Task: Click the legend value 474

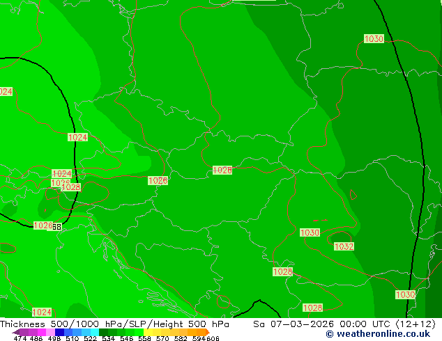Action: pyautogui.click(x=20, y=338)
